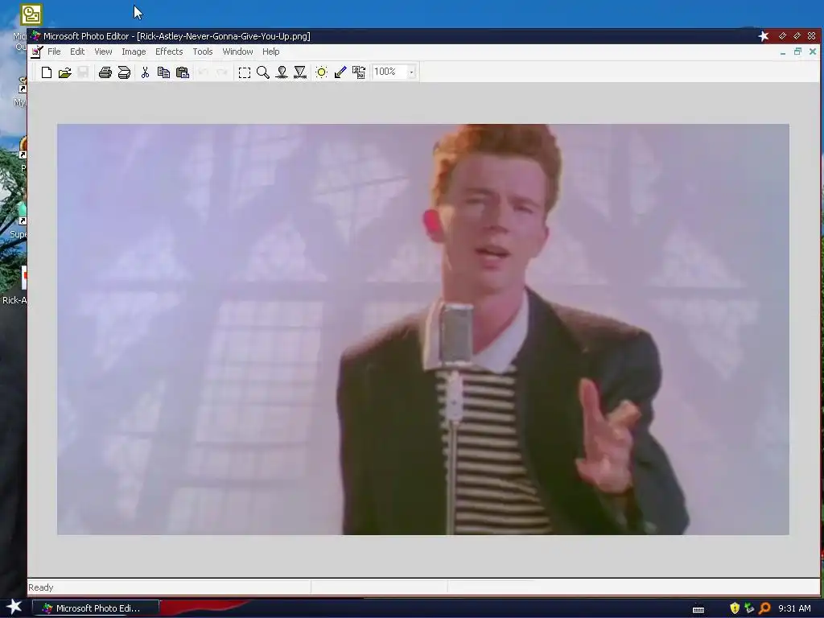Screen dimensions: 824x618
Task: Select the Set Transparent Color pen tool
Action: [x=340, y=72]
